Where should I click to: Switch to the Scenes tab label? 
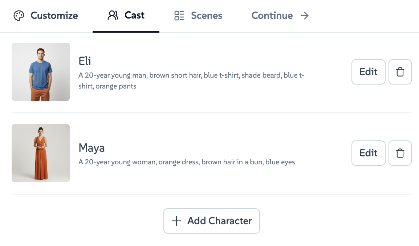207,16
